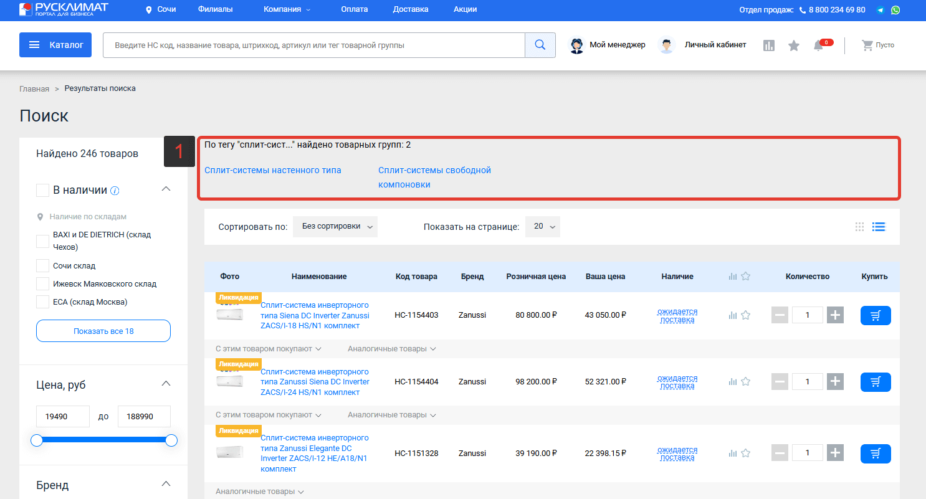The width and height of the screenshot is (926, 499).
Task: Go to Доставка page
Action: coord(411,9)
